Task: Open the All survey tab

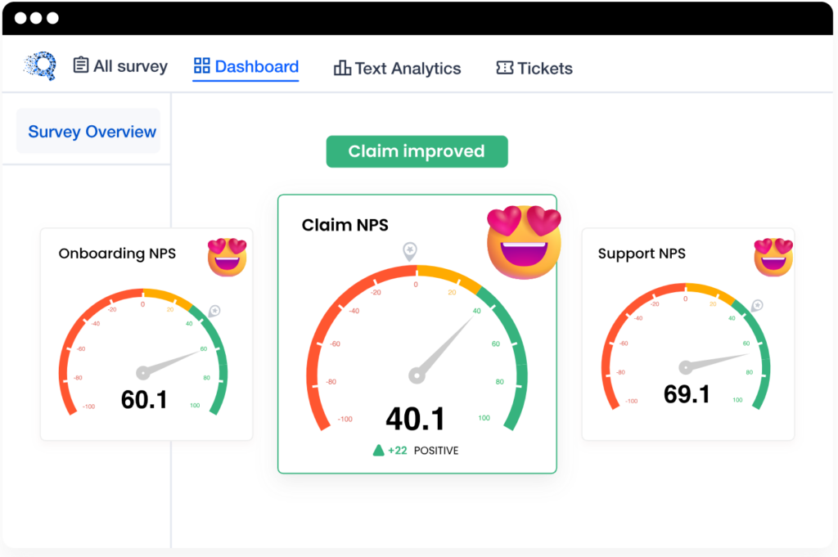Action: [x=130, y=66]
